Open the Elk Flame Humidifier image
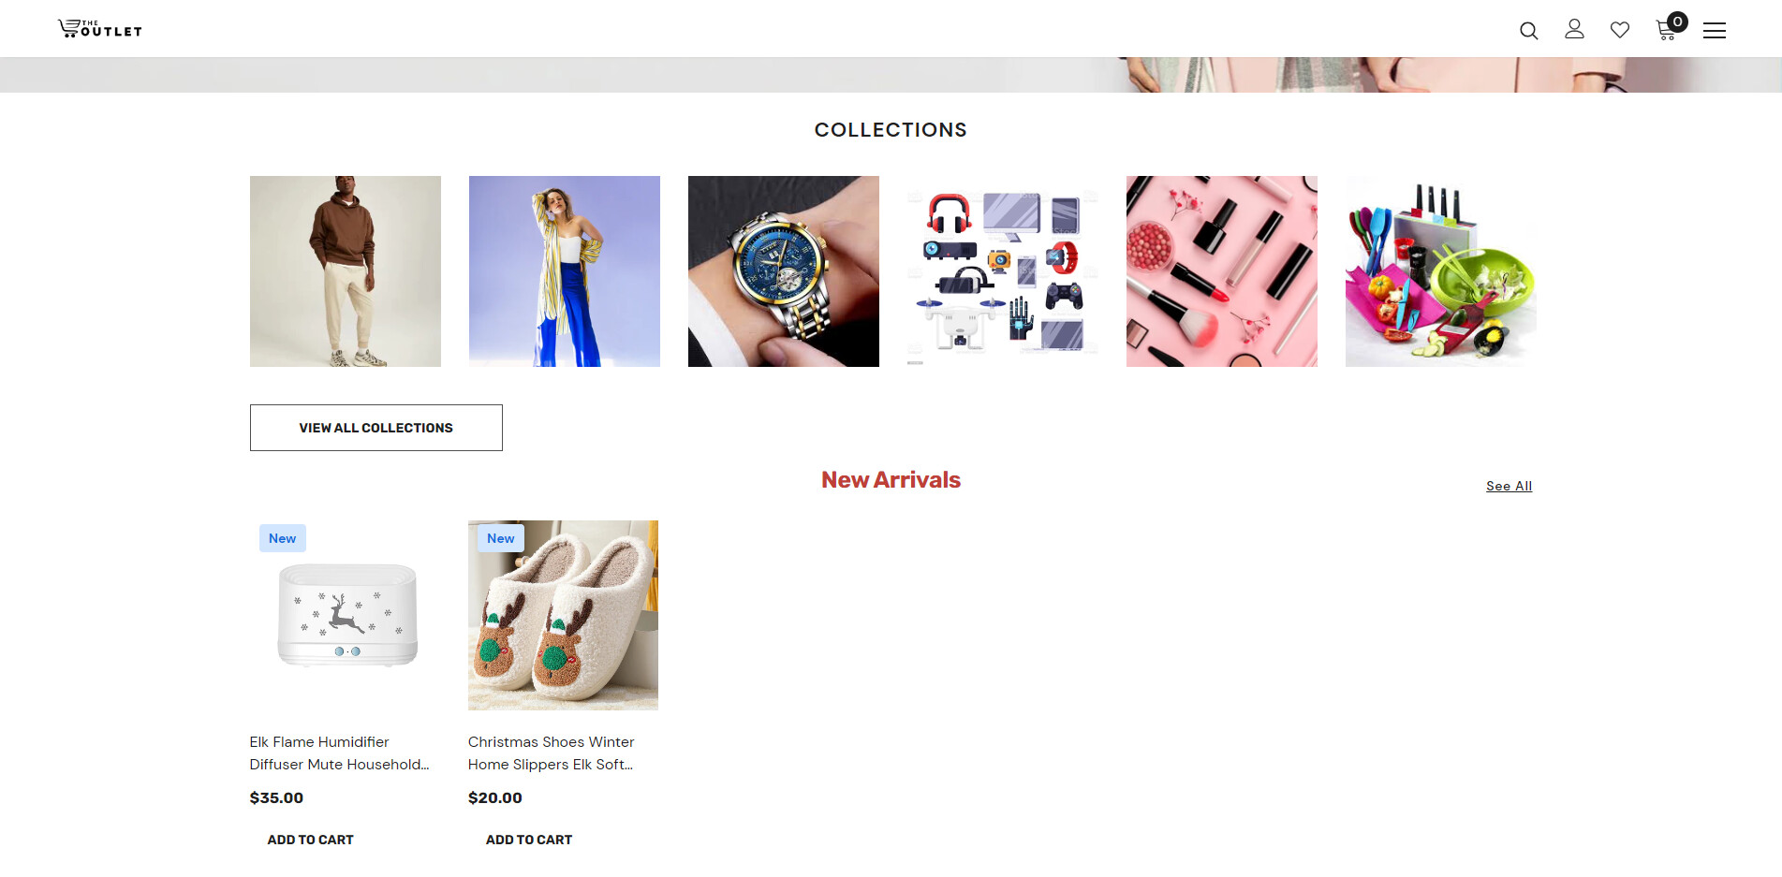1782x877 pixels. click(346, 615)
